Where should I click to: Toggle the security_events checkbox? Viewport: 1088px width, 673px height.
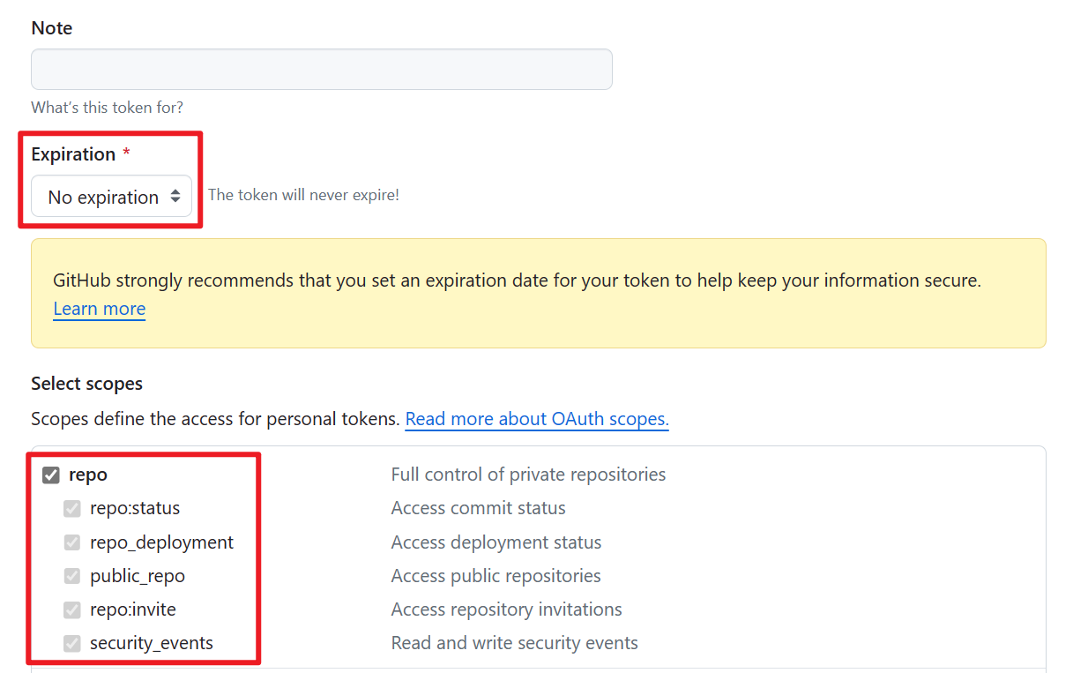72,644
